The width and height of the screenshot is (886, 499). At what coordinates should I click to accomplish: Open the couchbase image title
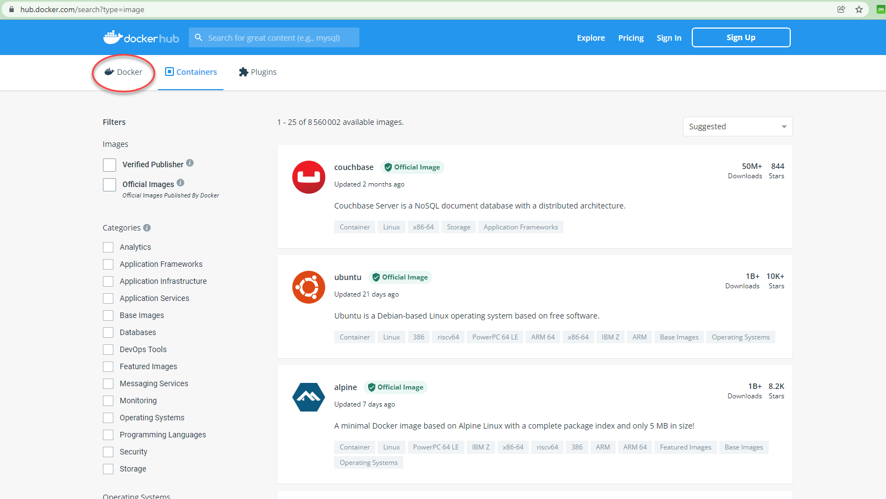tap(354, 167)
